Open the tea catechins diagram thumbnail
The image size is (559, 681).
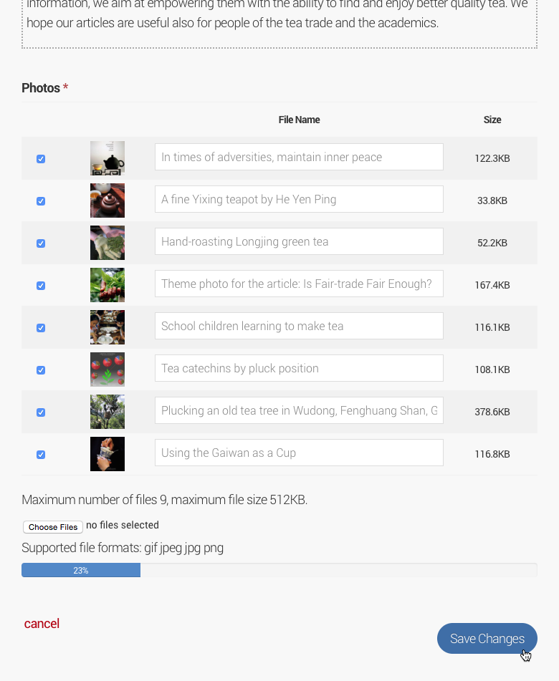[107, 370]
